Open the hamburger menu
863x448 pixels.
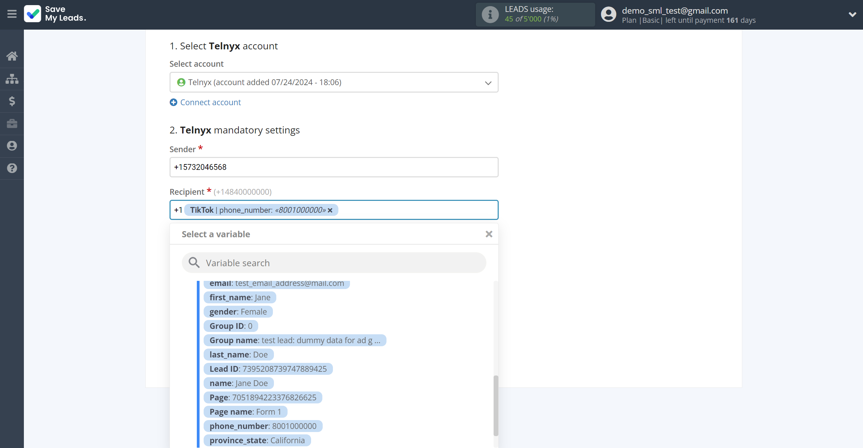[12, 14]
